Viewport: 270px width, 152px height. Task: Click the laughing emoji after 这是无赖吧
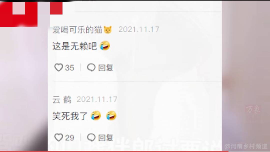click(105, 45)
